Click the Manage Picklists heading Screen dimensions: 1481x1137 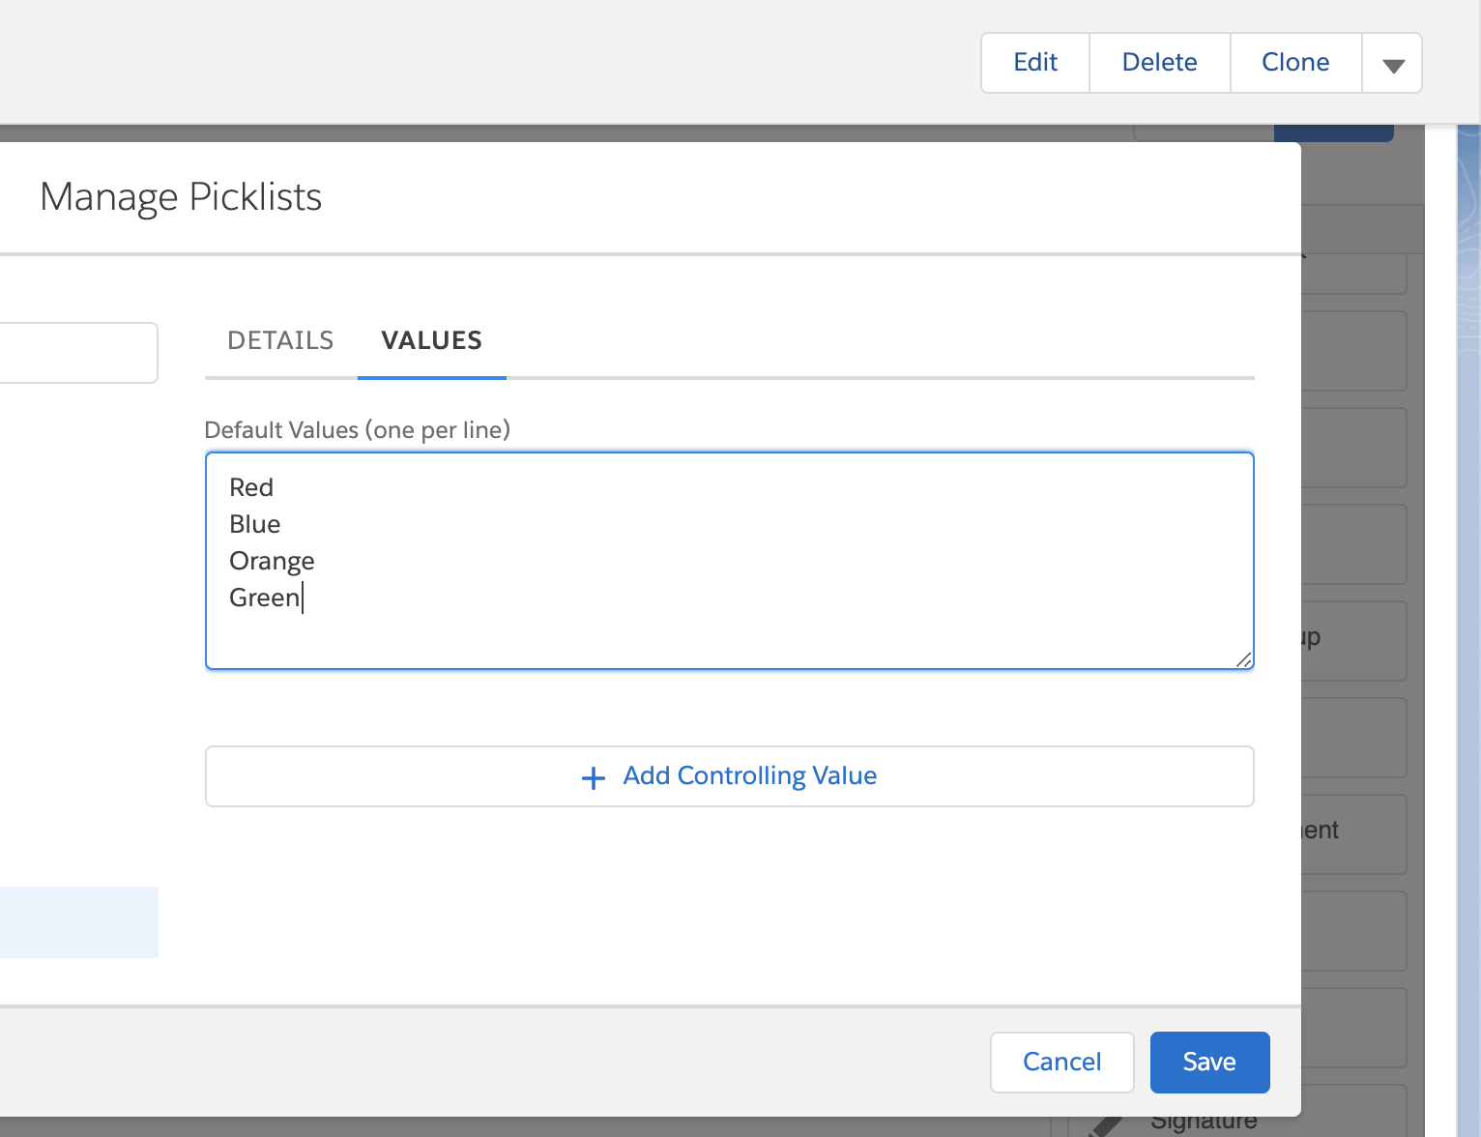coord(181,197)
